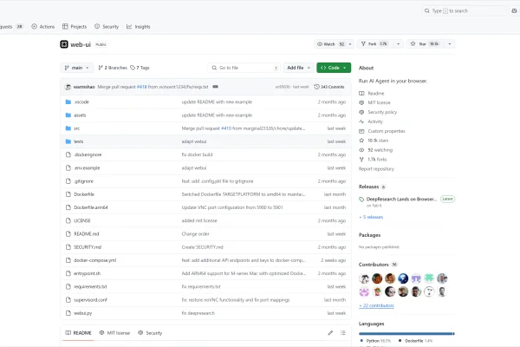Open docker-compose.yml file
The height and width of the screenshot is (347, 520).
(x=94, y=260)
